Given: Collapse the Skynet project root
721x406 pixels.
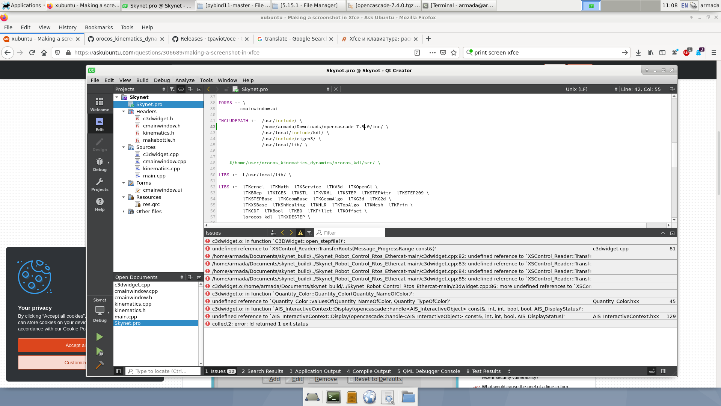Looking at the screenshot, I should click(117, 97).
